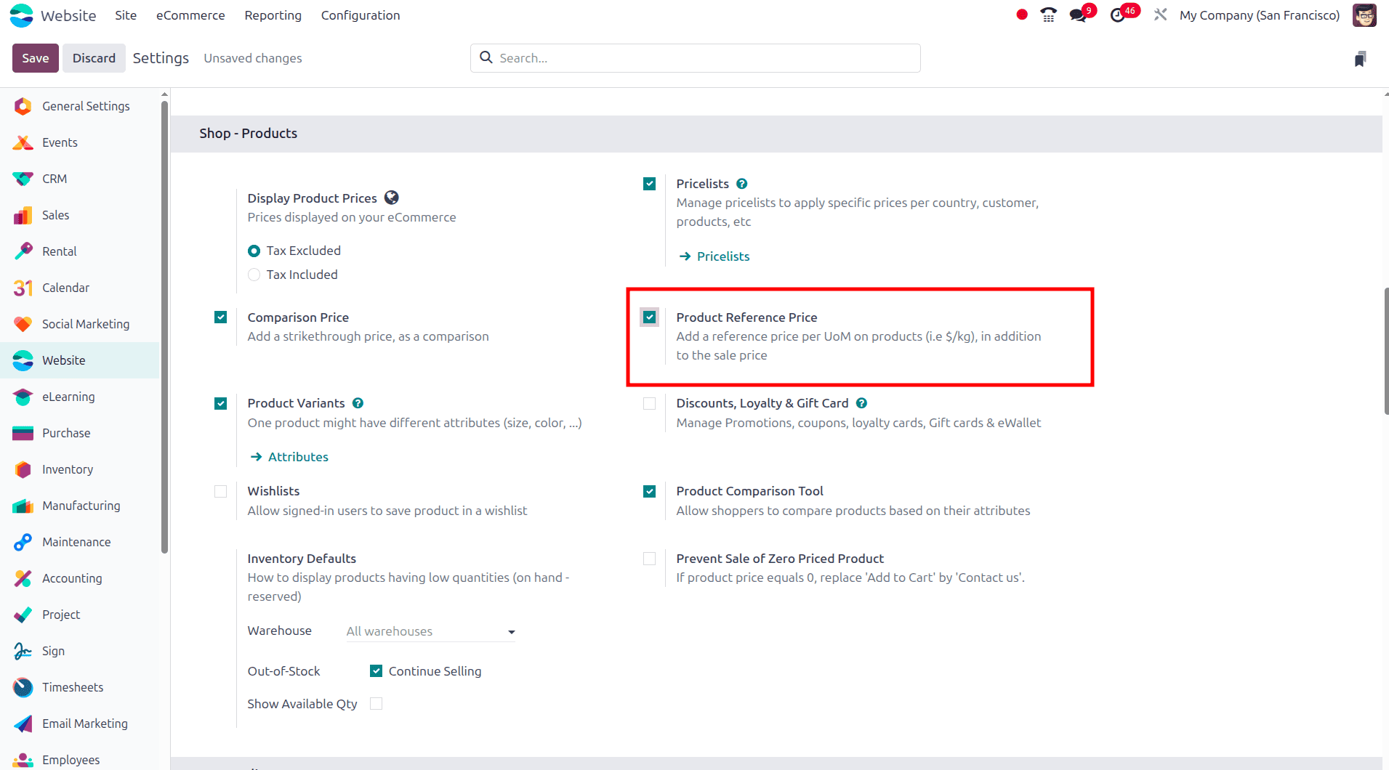Open the activities clock icon
The width and height of the screenshot is (1389, 770).
coord(1118,15)
